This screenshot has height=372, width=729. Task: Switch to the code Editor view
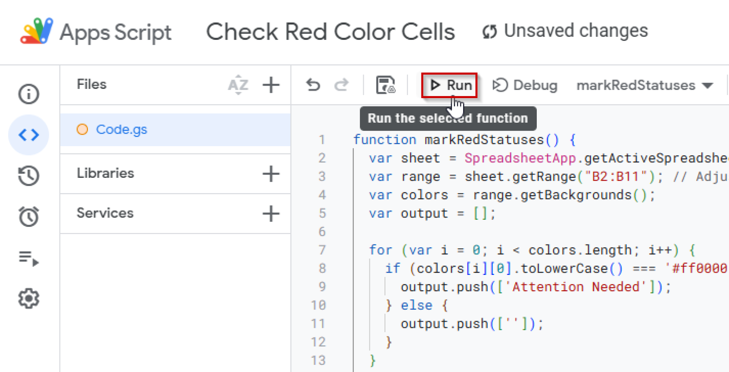pos(28,134)
